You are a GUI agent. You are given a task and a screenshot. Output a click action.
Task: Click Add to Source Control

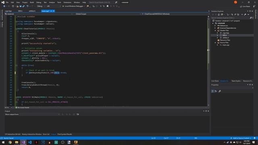[241, 138]
